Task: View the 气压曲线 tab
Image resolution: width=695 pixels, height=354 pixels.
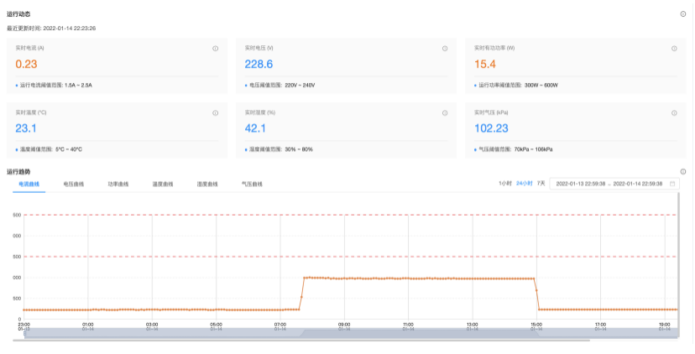Action: pyautogui.click(x=252, y=184)
